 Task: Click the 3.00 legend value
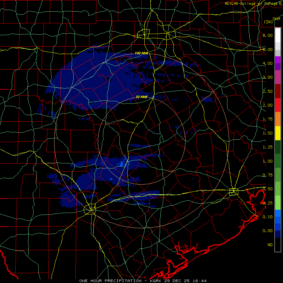click(268, 77)
